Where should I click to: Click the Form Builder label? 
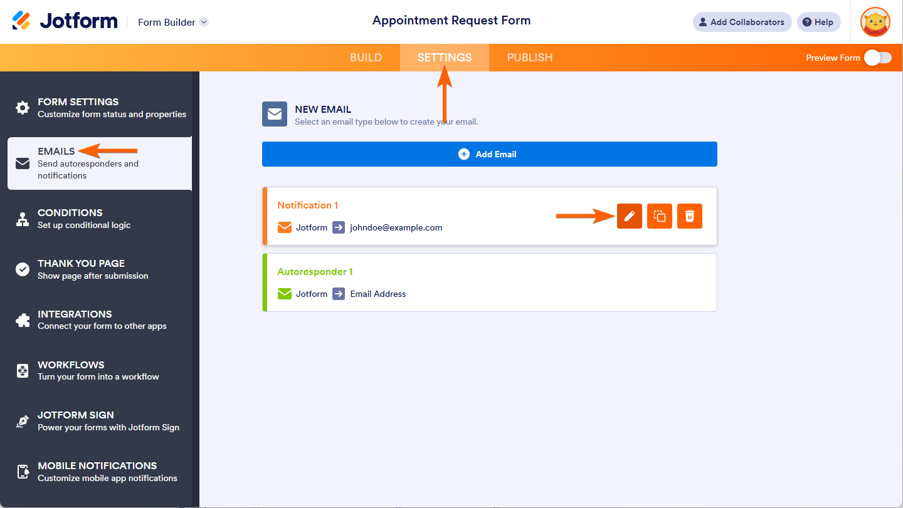(x=167, y=22)
